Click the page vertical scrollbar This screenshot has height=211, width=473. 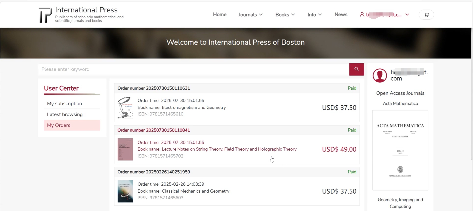click(472, 93)
